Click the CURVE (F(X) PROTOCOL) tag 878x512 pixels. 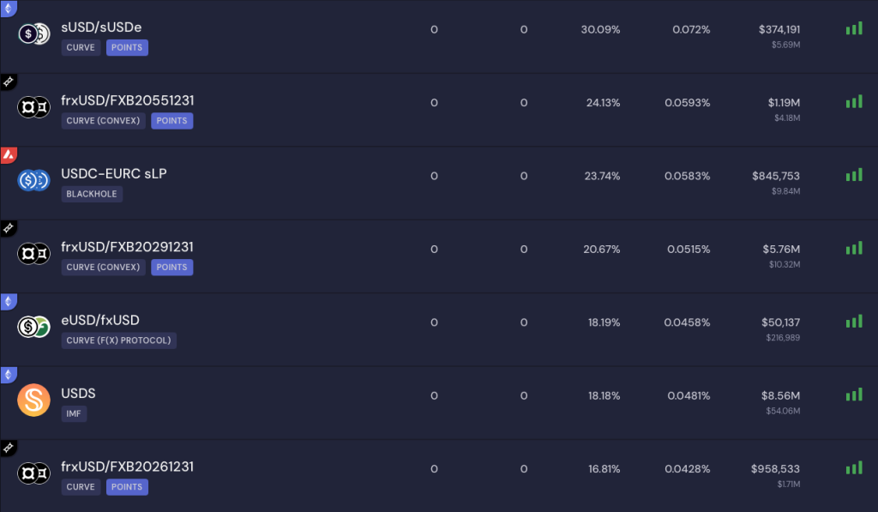[118, 340]
